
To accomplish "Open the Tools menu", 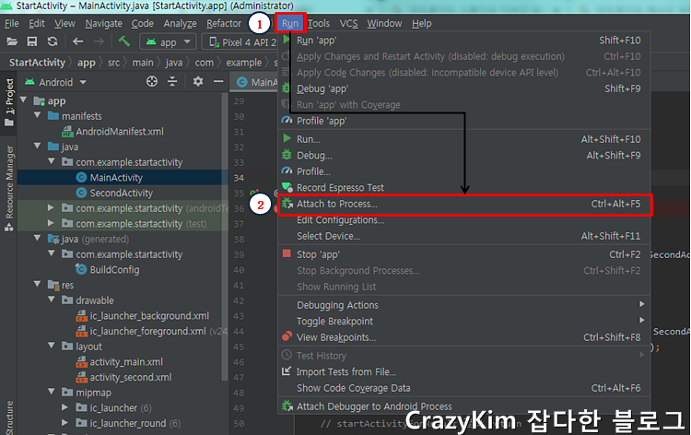I will click(x=319, y=23).
